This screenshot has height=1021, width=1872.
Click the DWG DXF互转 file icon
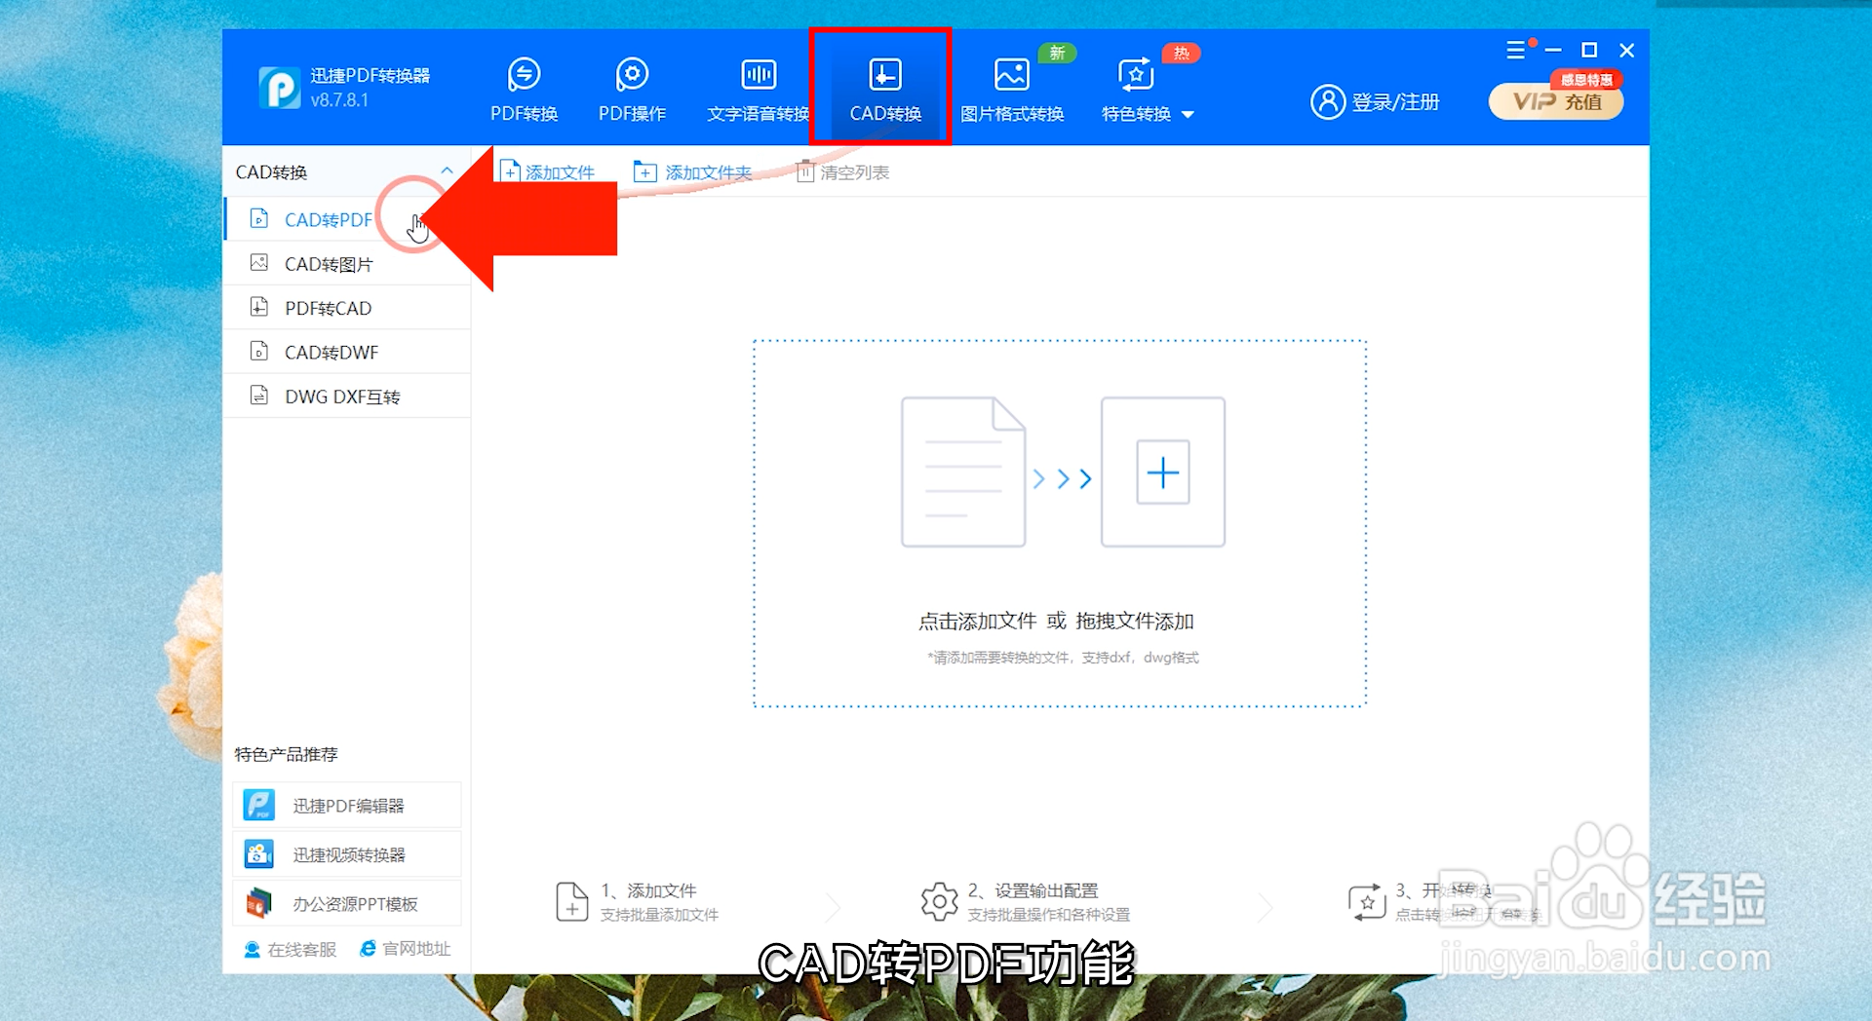(259, 396)
